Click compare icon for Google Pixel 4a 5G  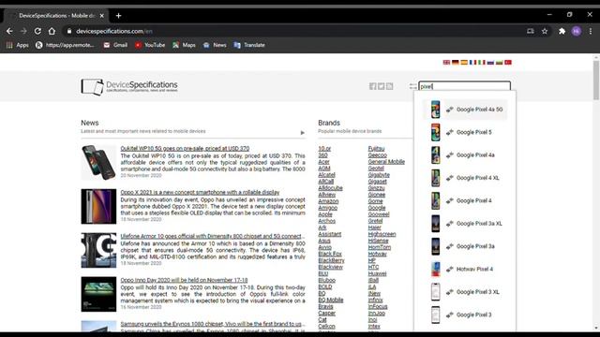click(450, 110)
